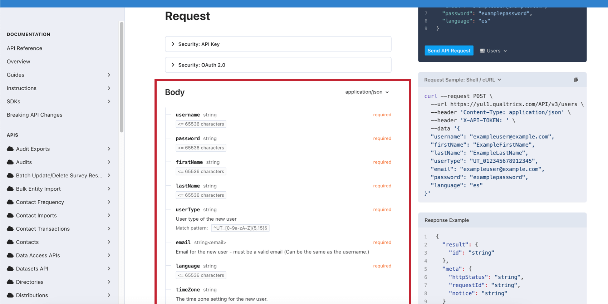Expand the Directories chevron arrow
This screenshot has width=608, height=304.
click(x=109, y=282)
